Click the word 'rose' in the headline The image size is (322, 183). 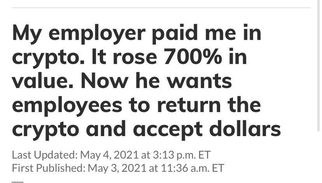pos(134,58)
